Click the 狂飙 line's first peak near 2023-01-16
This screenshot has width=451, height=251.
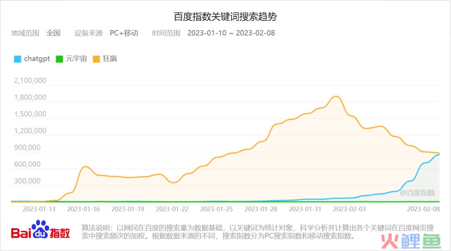86,166
